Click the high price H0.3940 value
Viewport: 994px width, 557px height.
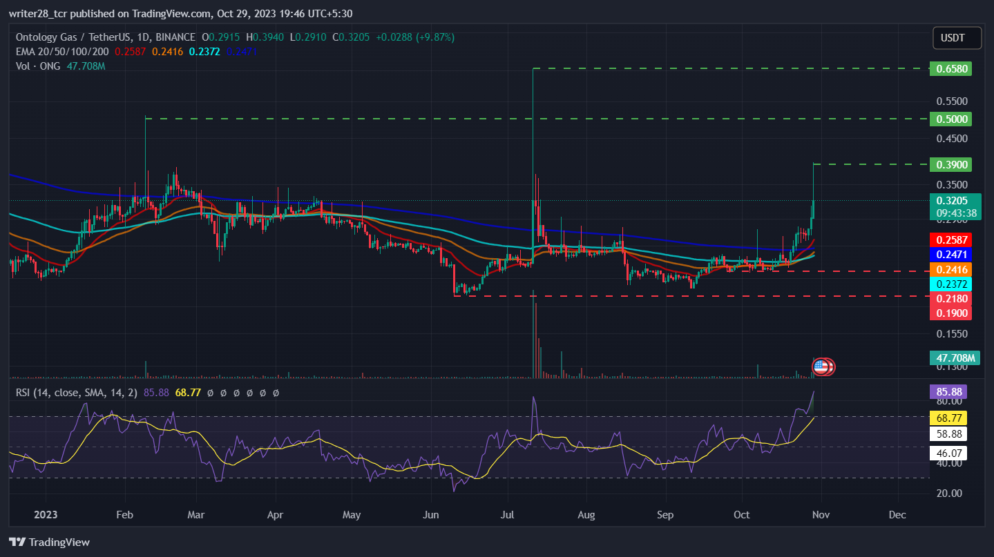pos(266,37)
